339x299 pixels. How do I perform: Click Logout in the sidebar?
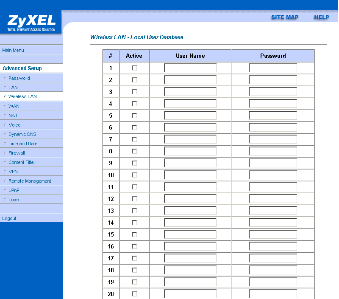pos(9,218)
